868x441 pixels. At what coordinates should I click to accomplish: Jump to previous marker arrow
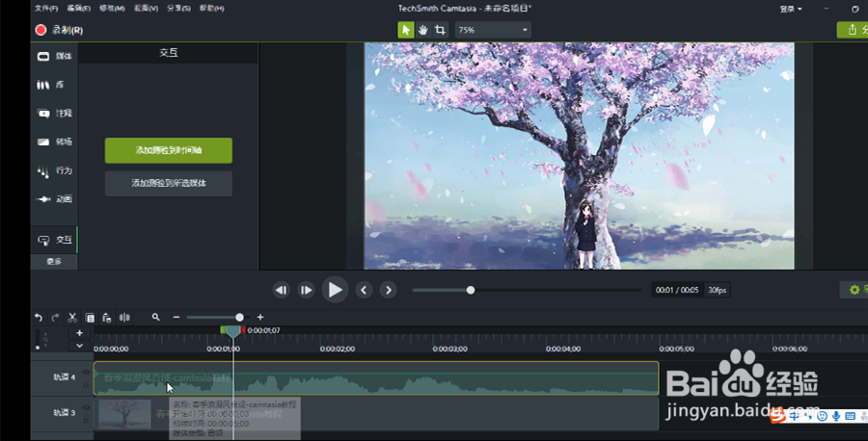tap(364, 290)
